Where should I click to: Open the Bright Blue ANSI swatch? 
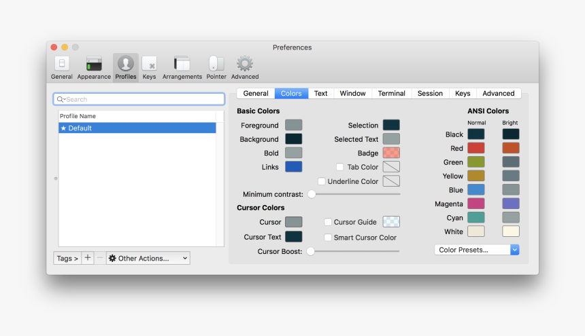[x=511, y=190]
